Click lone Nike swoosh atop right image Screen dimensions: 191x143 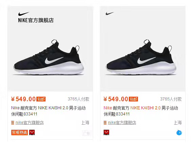pos(110,13)
